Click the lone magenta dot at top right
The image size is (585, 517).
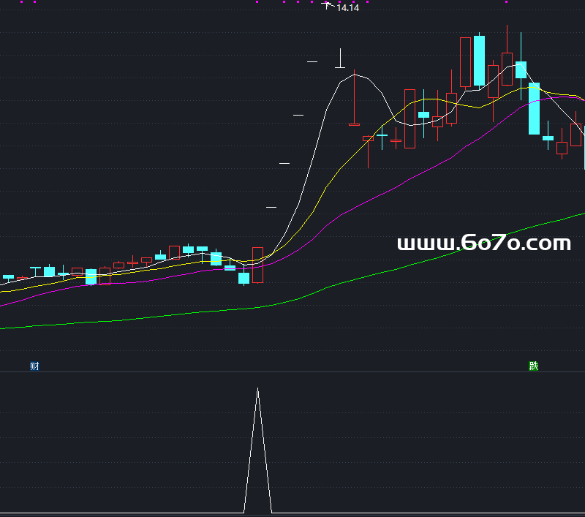506,2
